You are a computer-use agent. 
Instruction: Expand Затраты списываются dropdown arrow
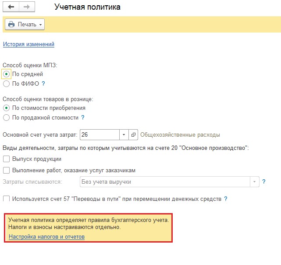pyautogui.click(x=254, y=182)
